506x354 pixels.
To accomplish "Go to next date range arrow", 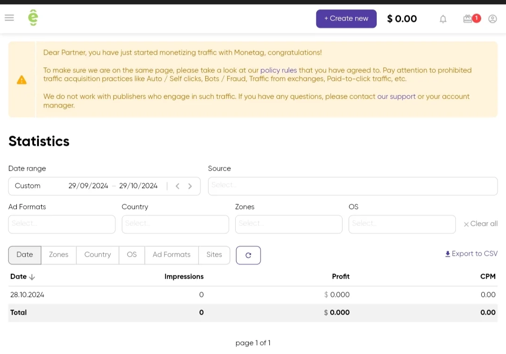I will (190, 186).
